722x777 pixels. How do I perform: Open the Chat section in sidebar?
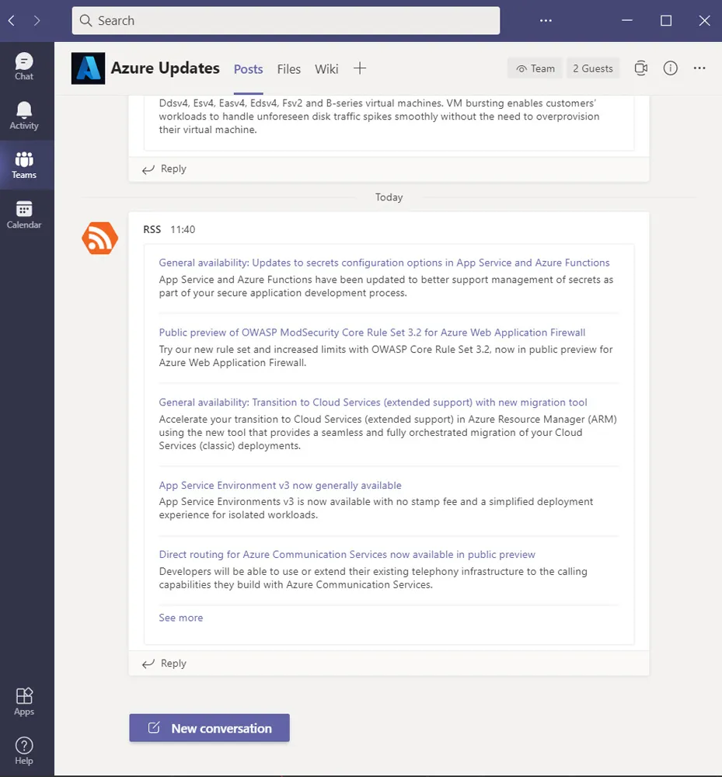tap(24, 66)
